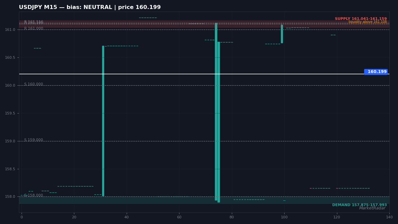398x224 pixels.
Task: Click the 60 x-axis tick label
Action: coord(179,217)
